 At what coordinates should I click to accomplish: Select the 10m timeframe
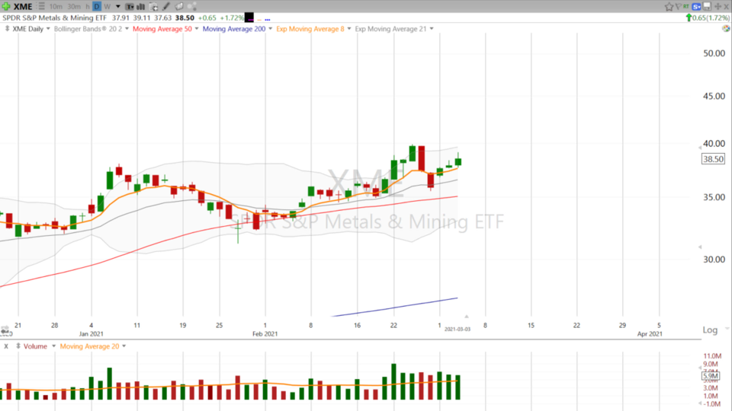coord(56,7)
